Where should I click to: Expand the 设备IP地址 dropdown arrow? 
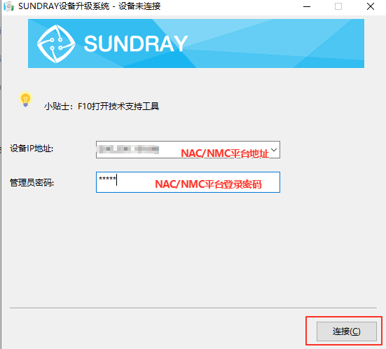click(x=274, y=150)
